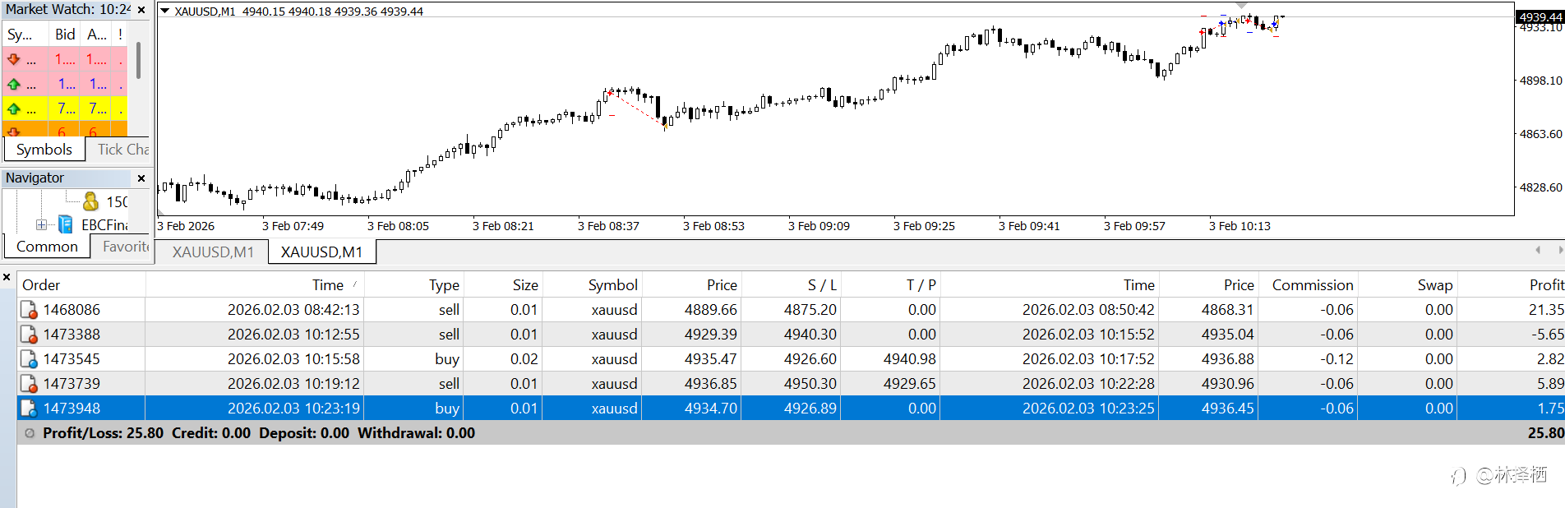Click the Market Watch vertical scrollbar
This screenshot has width=1565, height=508.
(x=138, y=61)
